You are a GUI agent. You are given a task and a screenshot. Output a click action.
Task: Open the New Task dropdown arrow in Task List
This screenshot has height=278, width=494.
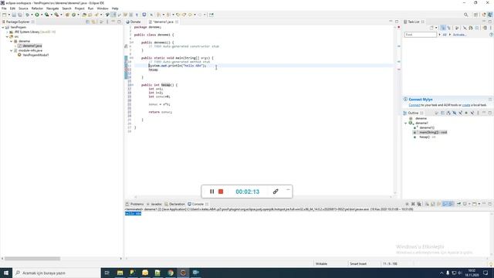point(436,28)
